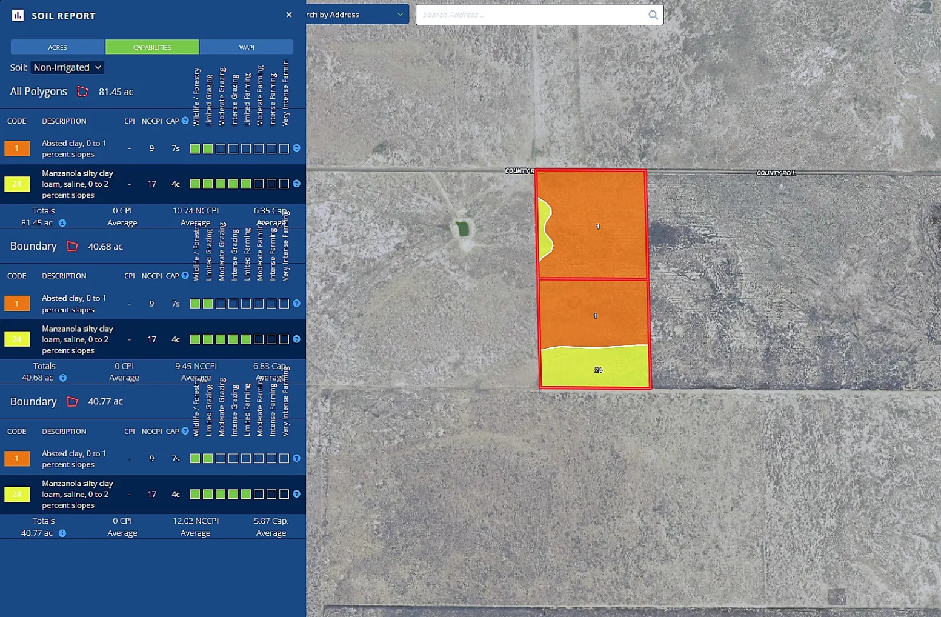Click the 40.68 ac Boundary polygon icon

pyautogui.click(x=72, y=246)
